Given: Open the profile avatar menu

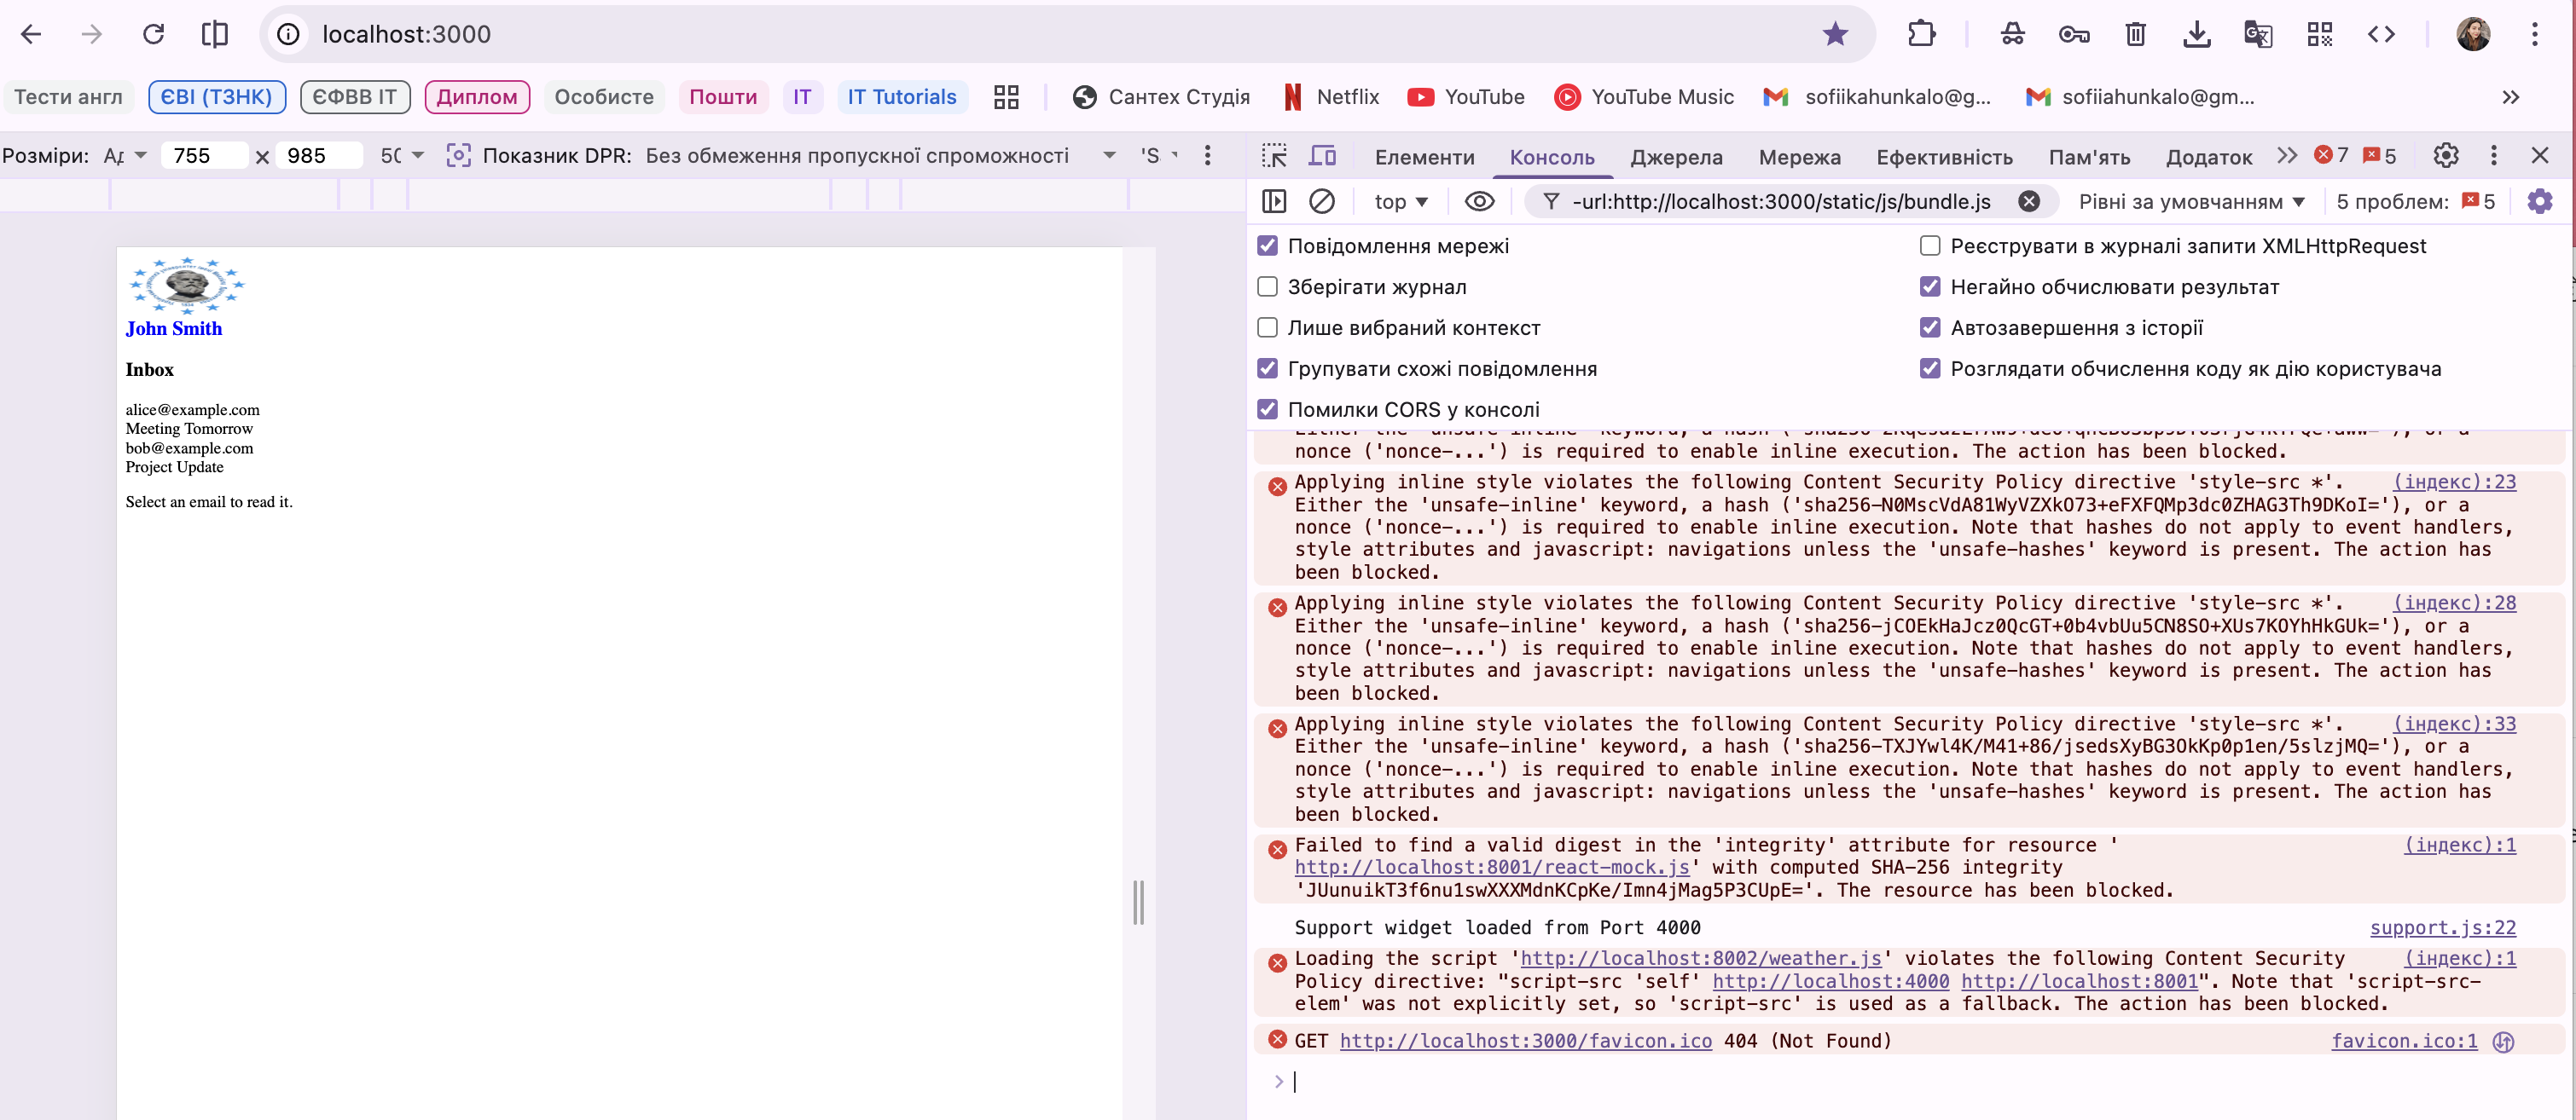Looking at the screenshot, I should pos(2473,34).
